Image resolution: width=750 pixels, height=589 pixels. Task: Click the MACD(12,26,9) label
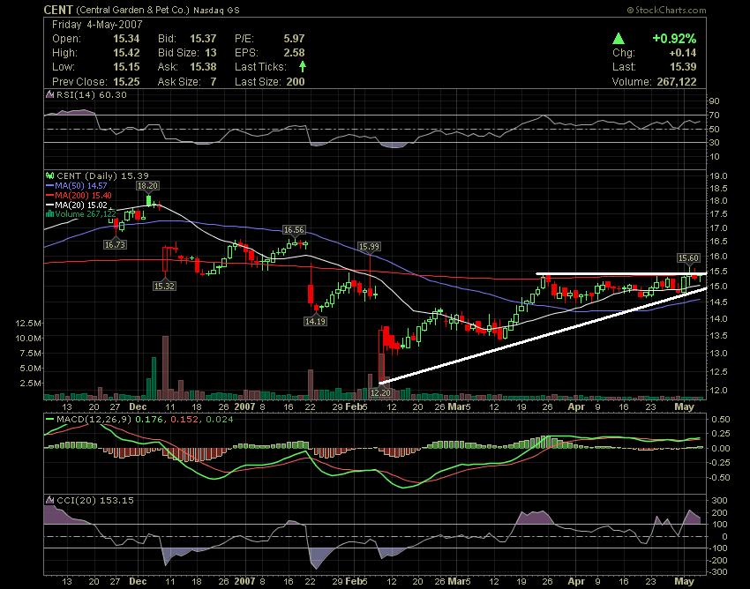94,420
